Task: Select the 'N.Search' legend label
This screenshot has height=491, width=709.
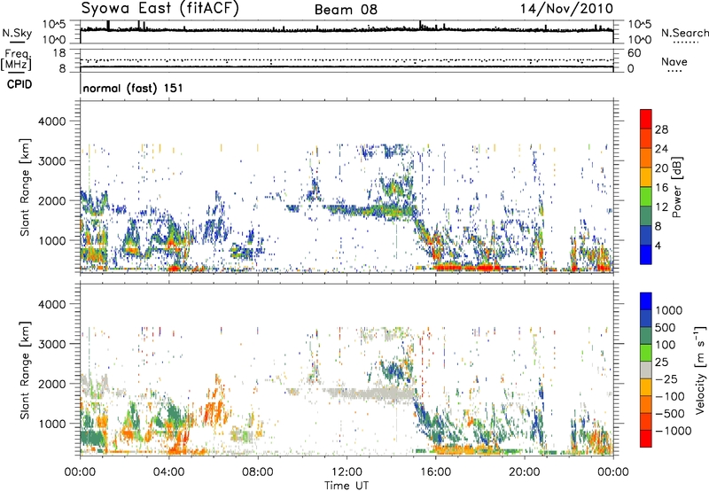Action: click(x=685, y=33)
